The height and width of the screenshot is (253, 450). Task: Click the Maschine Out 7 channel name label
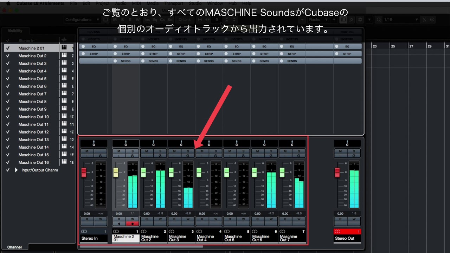click(x=292, y=238)
